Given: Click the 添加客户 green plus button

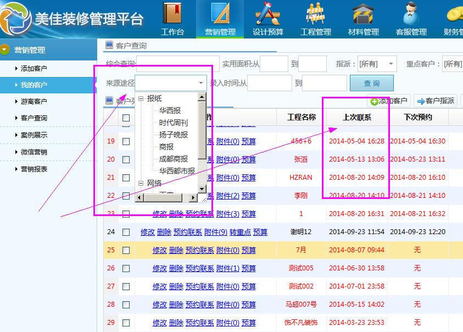Looking at the screenshot, I should 389,101.
